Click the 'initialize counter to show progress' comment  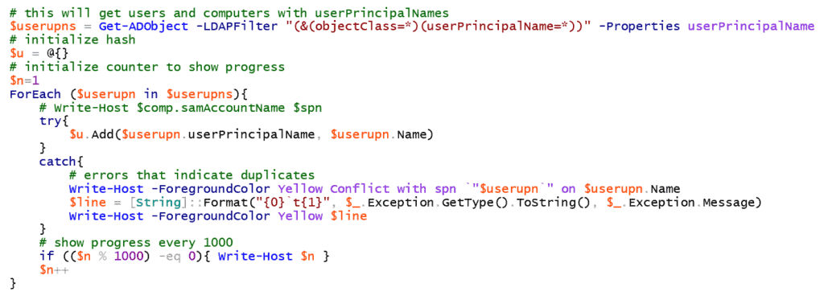[147, 67]
